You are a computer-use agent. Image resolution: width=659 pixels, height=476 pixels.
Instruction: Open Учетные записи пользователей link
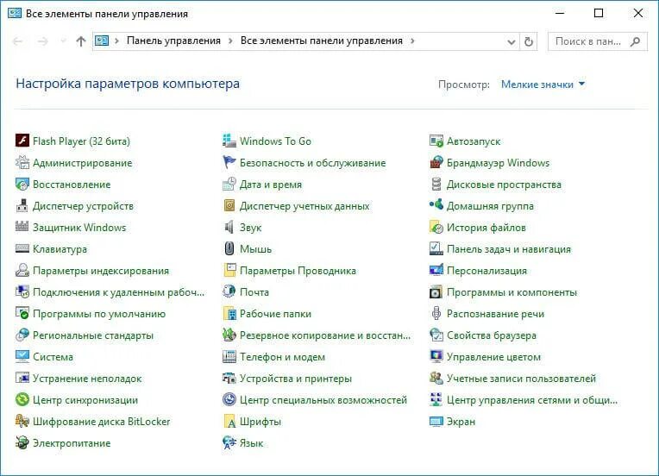[521, 379]
